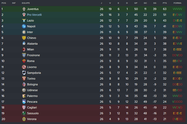
Task: Click the Lazio eagle crest icon
Action: (x=24, y=20)
